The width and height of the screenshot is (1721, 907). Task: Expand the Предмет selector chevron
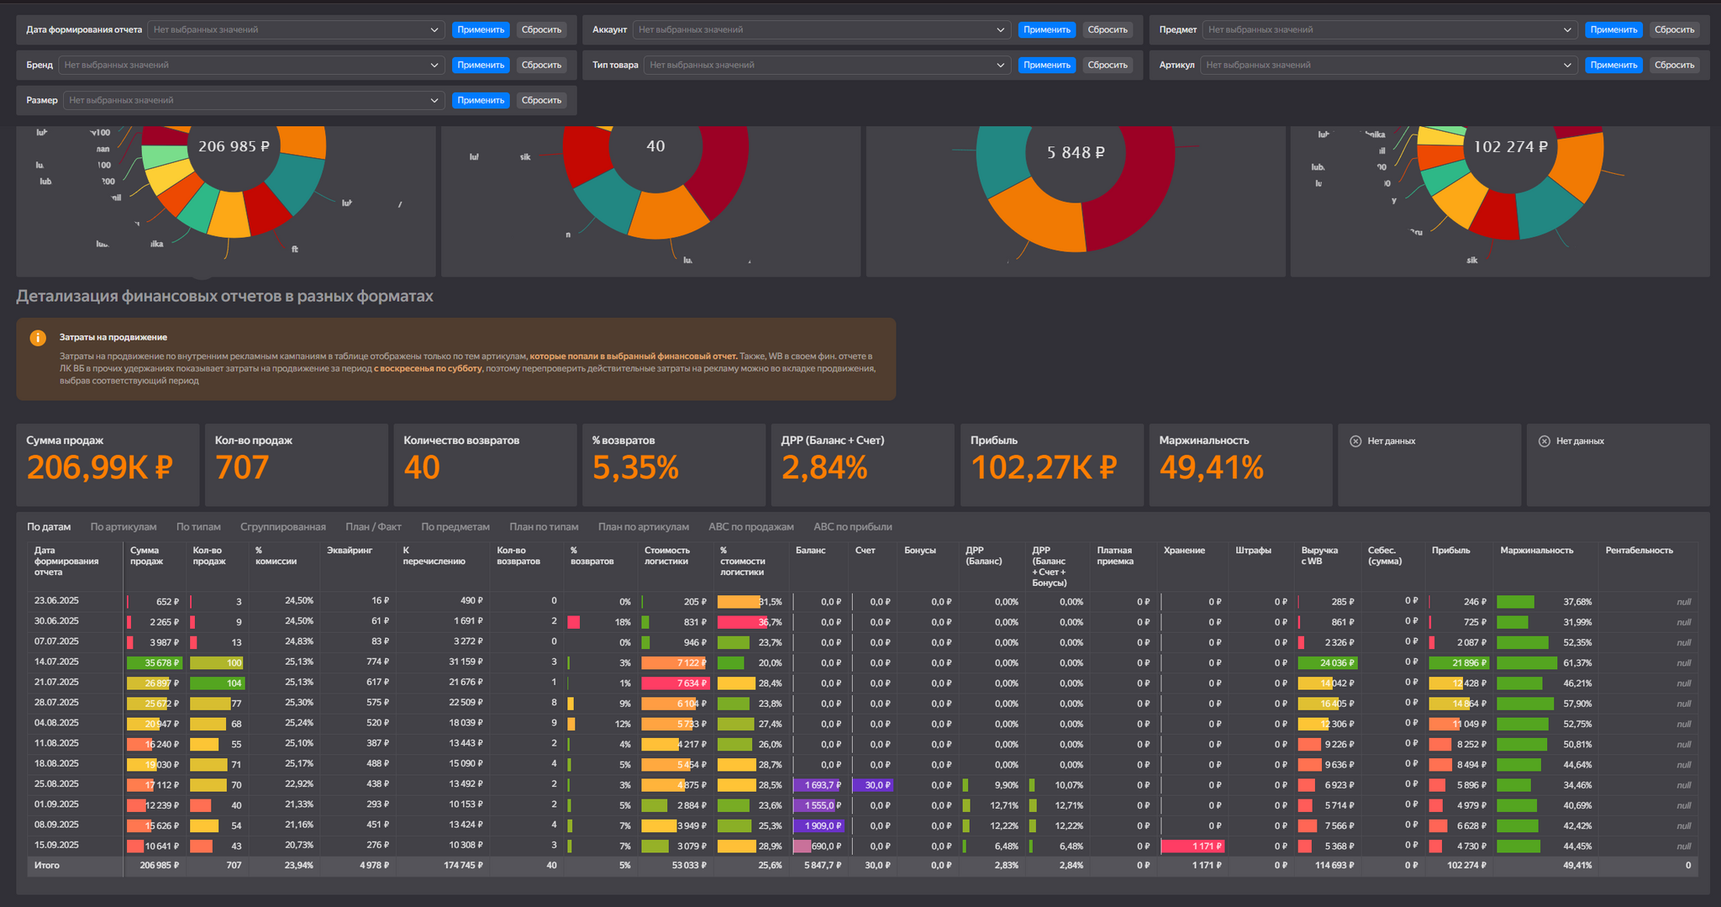coord(1567,30)
